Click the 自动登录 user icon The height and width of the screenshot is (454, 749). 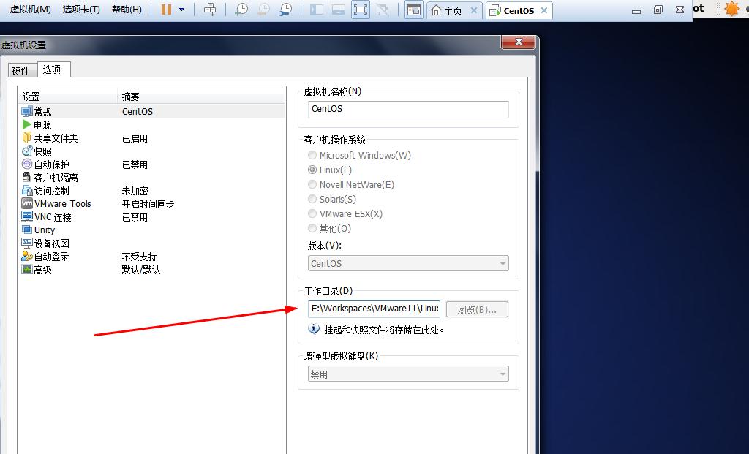(x=27, y=257)
